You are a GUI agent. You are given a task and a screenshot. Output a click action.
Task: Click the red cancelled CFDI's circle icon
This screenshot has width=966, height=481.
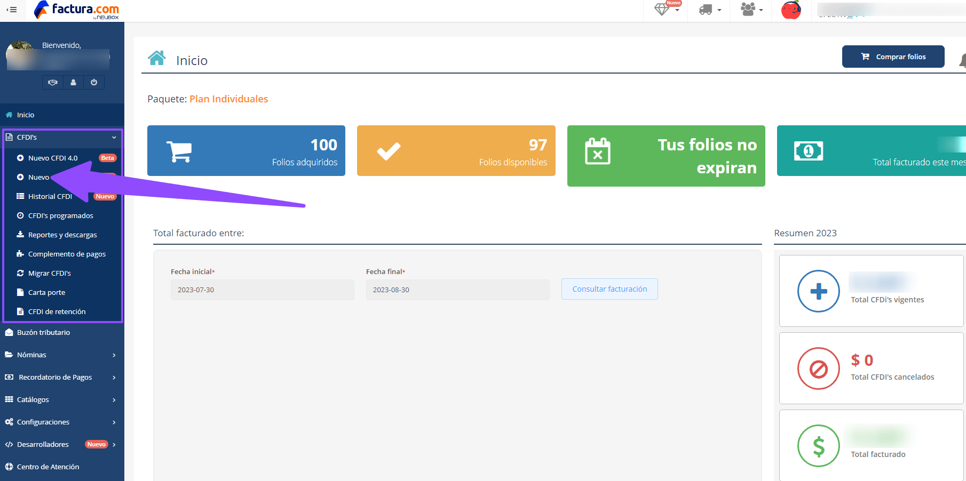[x=818, y=368]
